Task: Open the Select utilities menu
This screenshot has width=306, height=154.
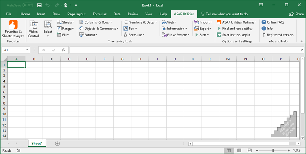Action: click(48, 29)
